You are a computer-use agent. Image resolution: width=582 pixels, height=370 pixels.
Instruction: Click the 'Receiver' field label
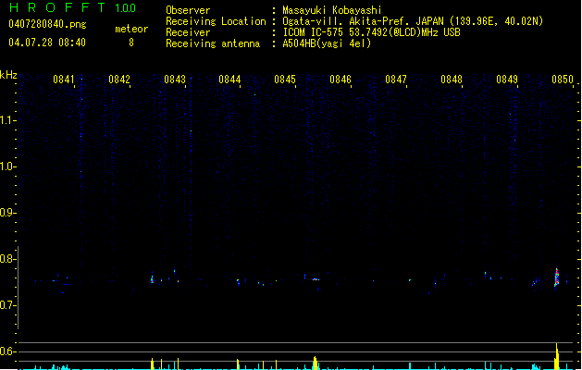point(188,32)
